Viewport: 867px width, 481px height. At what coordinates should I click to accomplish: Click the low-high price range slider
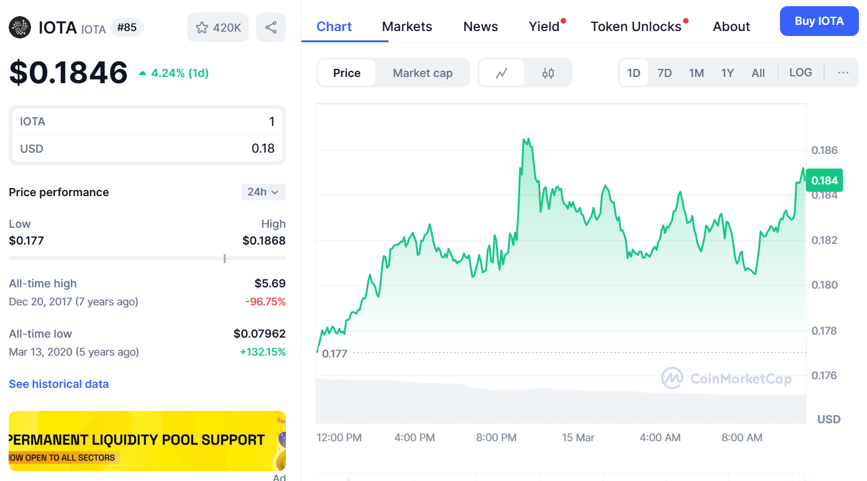tap(147, 258)
